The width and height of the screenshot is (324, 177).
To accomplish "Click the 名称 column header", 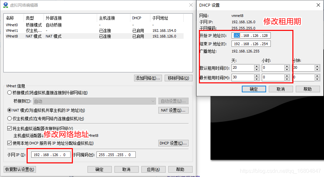I will point(14,18).
